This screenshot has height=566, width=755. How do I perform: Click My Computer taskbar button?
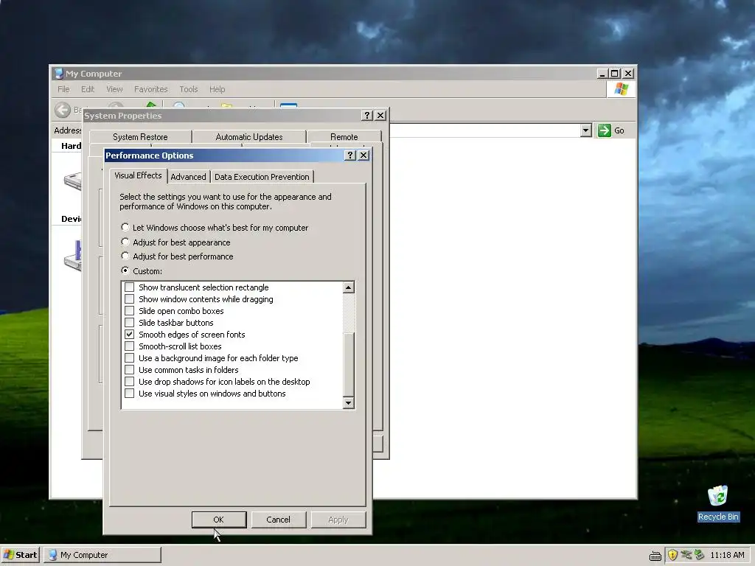[x=102, y=555]
